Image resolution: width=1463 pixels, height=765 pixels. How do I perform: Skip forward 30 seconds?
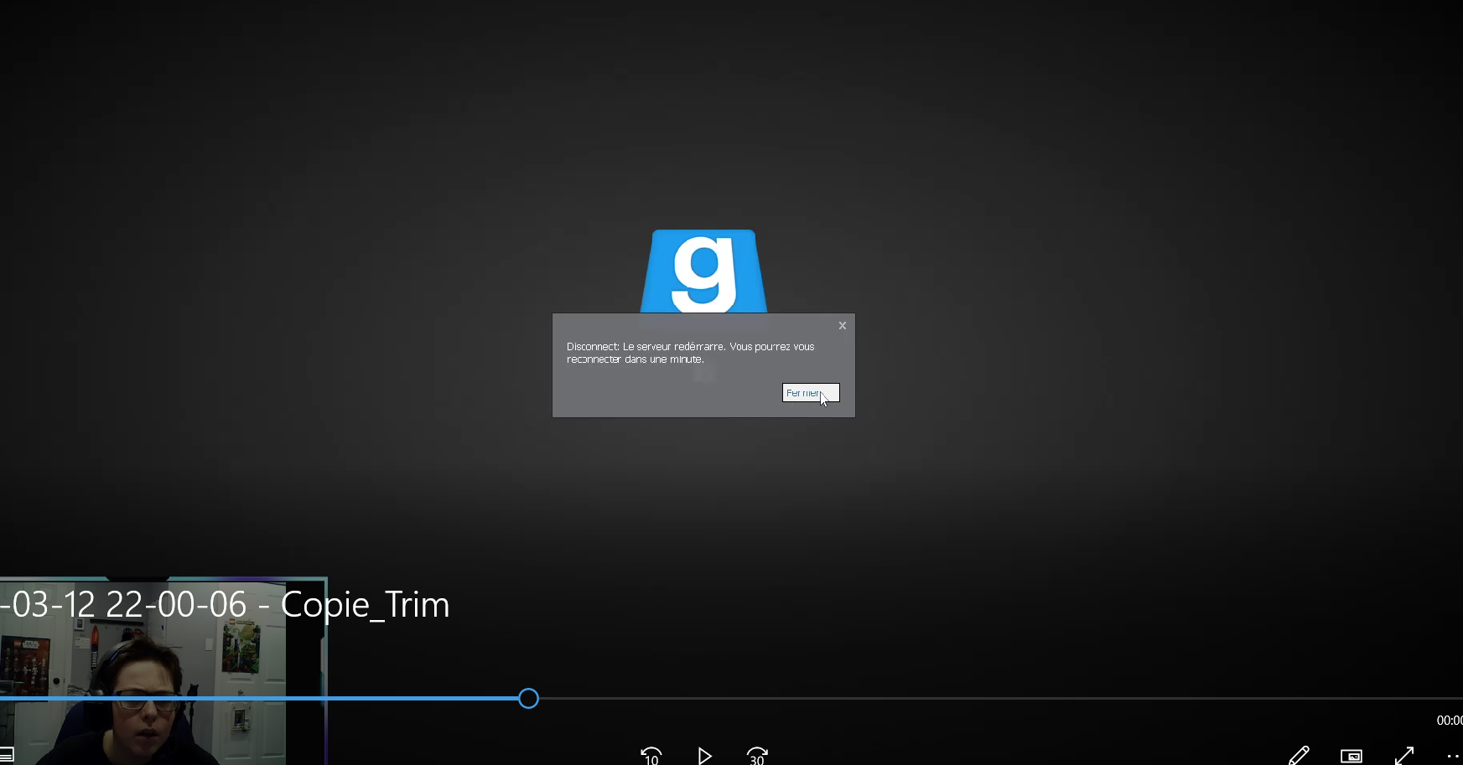coord(757,756)
